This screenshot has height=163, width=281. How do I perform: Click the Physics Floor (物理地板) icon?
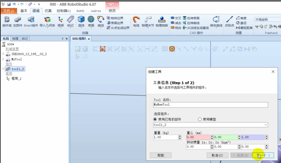click(162, 22)
